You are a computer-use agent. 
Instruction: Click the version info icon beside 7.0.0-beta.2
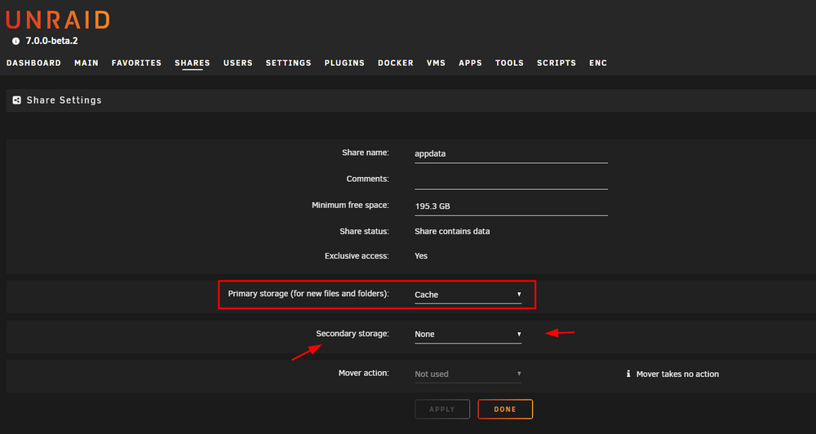point(16,41)
